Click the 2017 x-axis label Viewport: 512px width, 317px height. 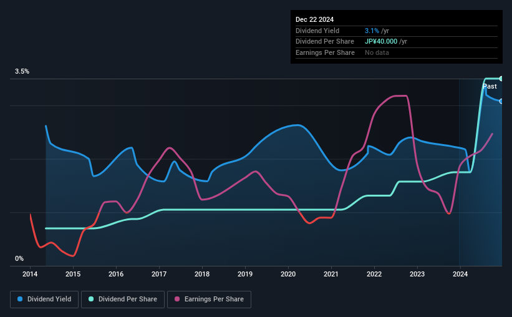pyautogui.click(x=159, y=274)
